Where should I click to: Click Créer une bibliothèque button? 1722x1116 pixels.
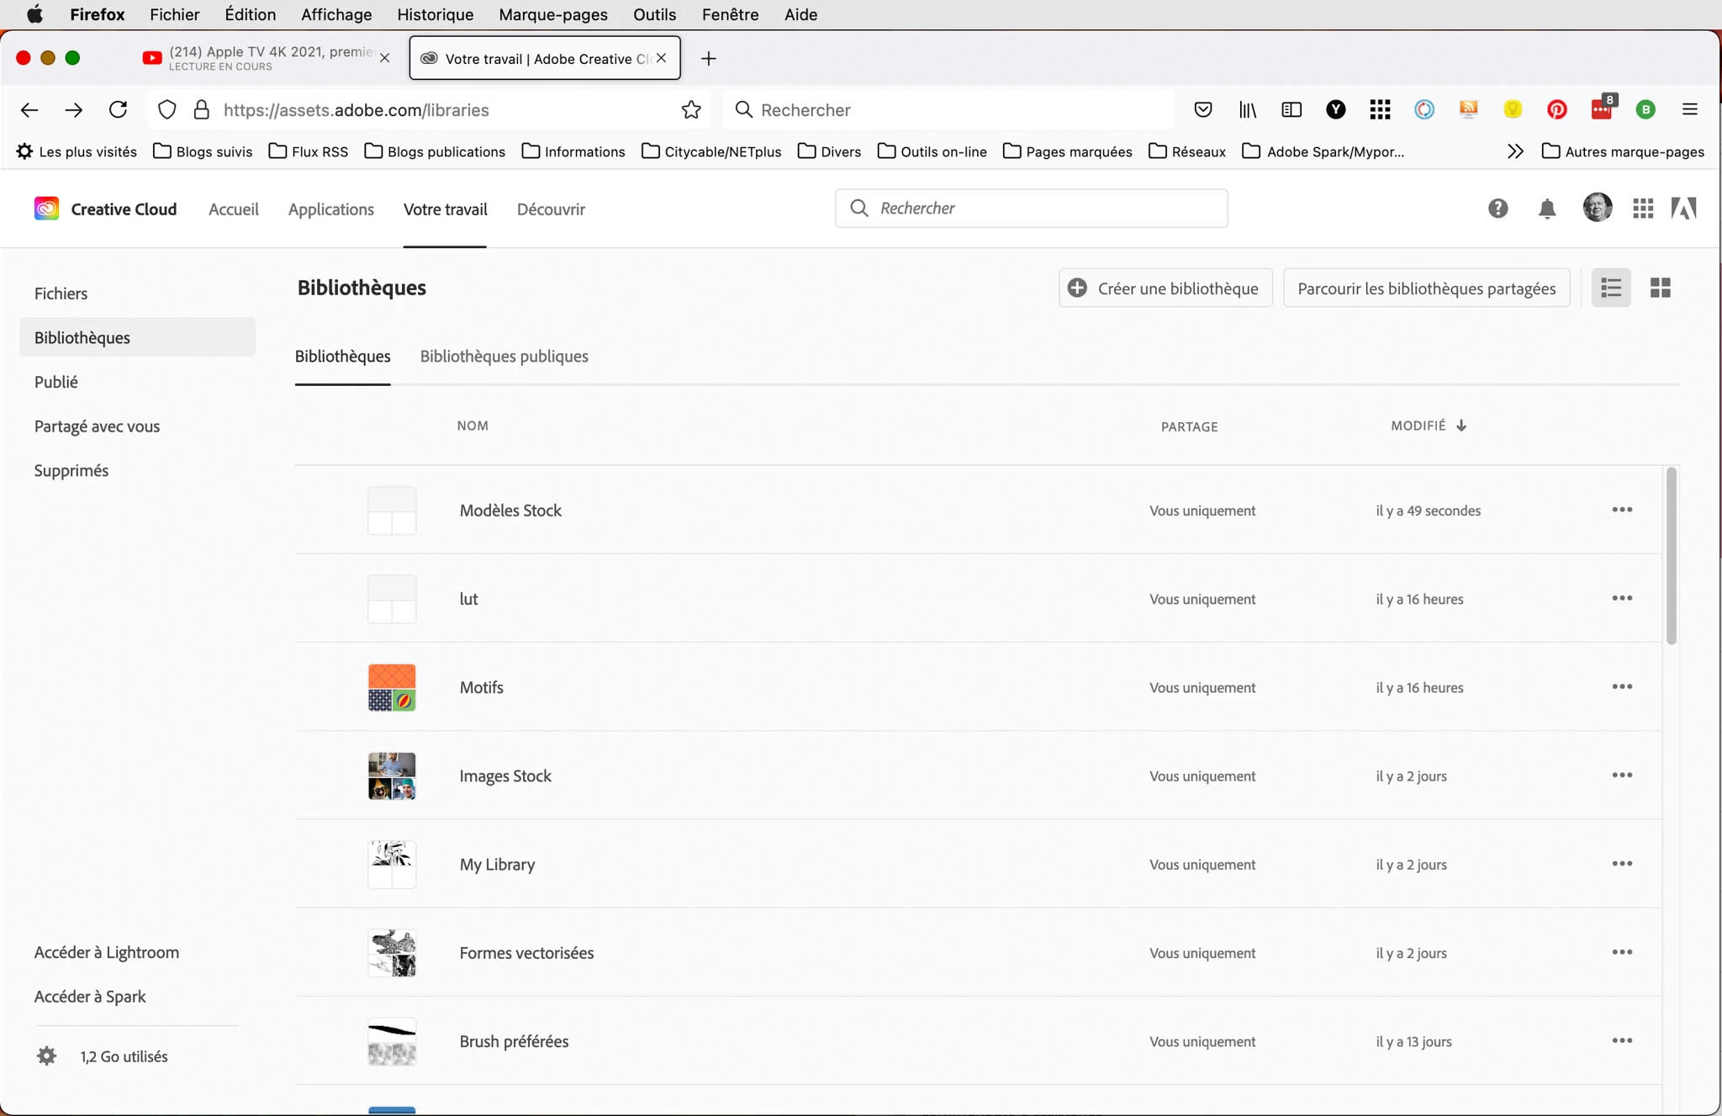coord(1165,288)
